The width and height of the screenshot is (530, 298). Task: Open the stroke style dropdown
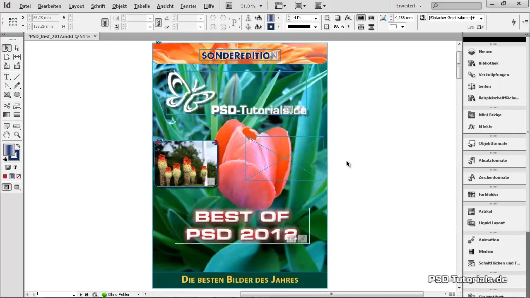click(x=316, y=27)
